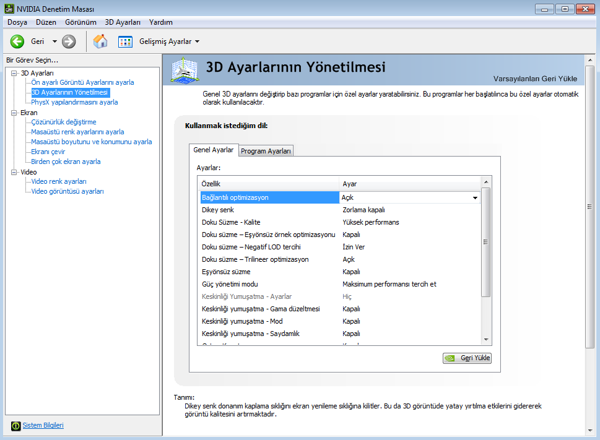The image size is (600, 440).
Task: Open the Dosya menu
Action: tap(17, 22)
